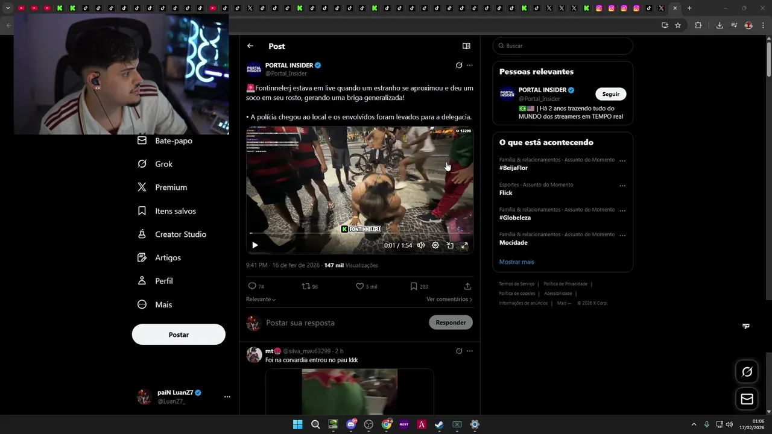
Task: Open Windows taskbar search
Action: [x=315, y=424]
